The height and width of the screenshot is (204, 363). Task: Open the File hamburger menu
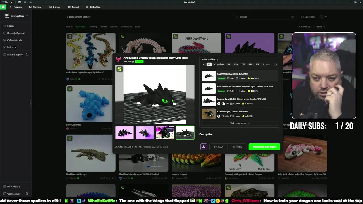coord(5,2)
